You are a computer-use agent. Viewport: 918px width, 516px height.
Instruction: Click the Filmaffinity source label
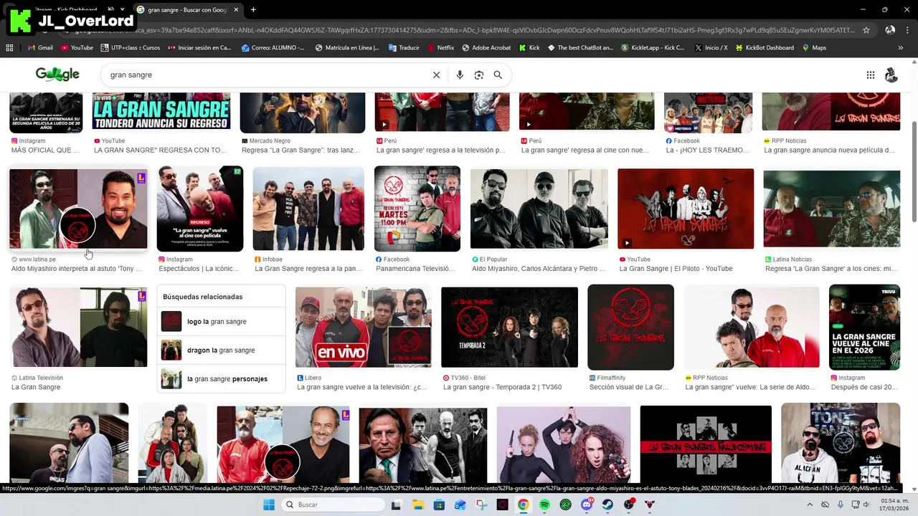coord(610,378)
